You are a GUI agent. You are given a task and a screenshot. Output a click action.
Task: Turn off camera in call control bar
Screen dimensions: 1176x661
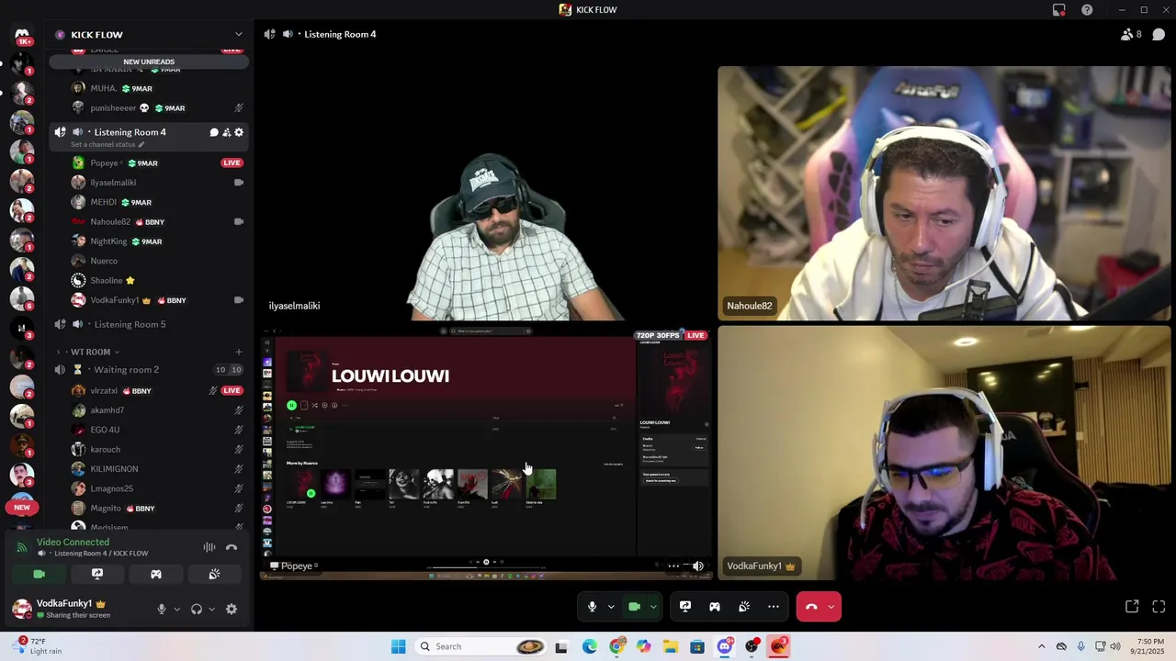634,606
